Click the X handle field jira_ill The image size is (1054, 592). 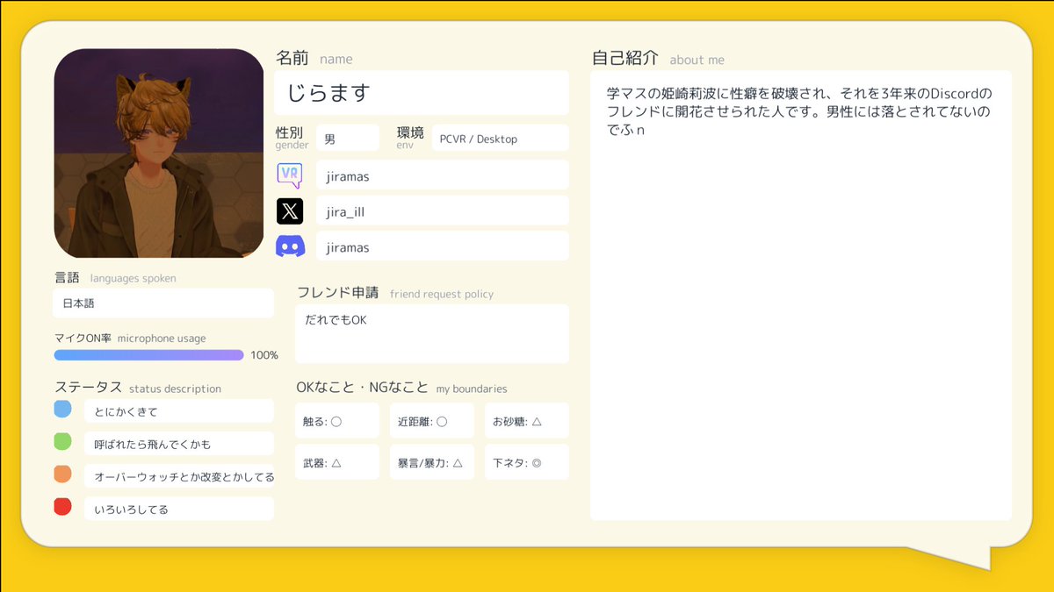pos(443,210)
